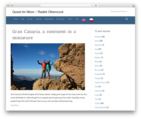
Task: Open the Austria category link
Action: [97, 53]
